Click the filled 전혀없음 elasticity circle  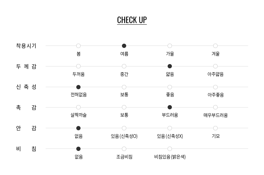[78, 87]
